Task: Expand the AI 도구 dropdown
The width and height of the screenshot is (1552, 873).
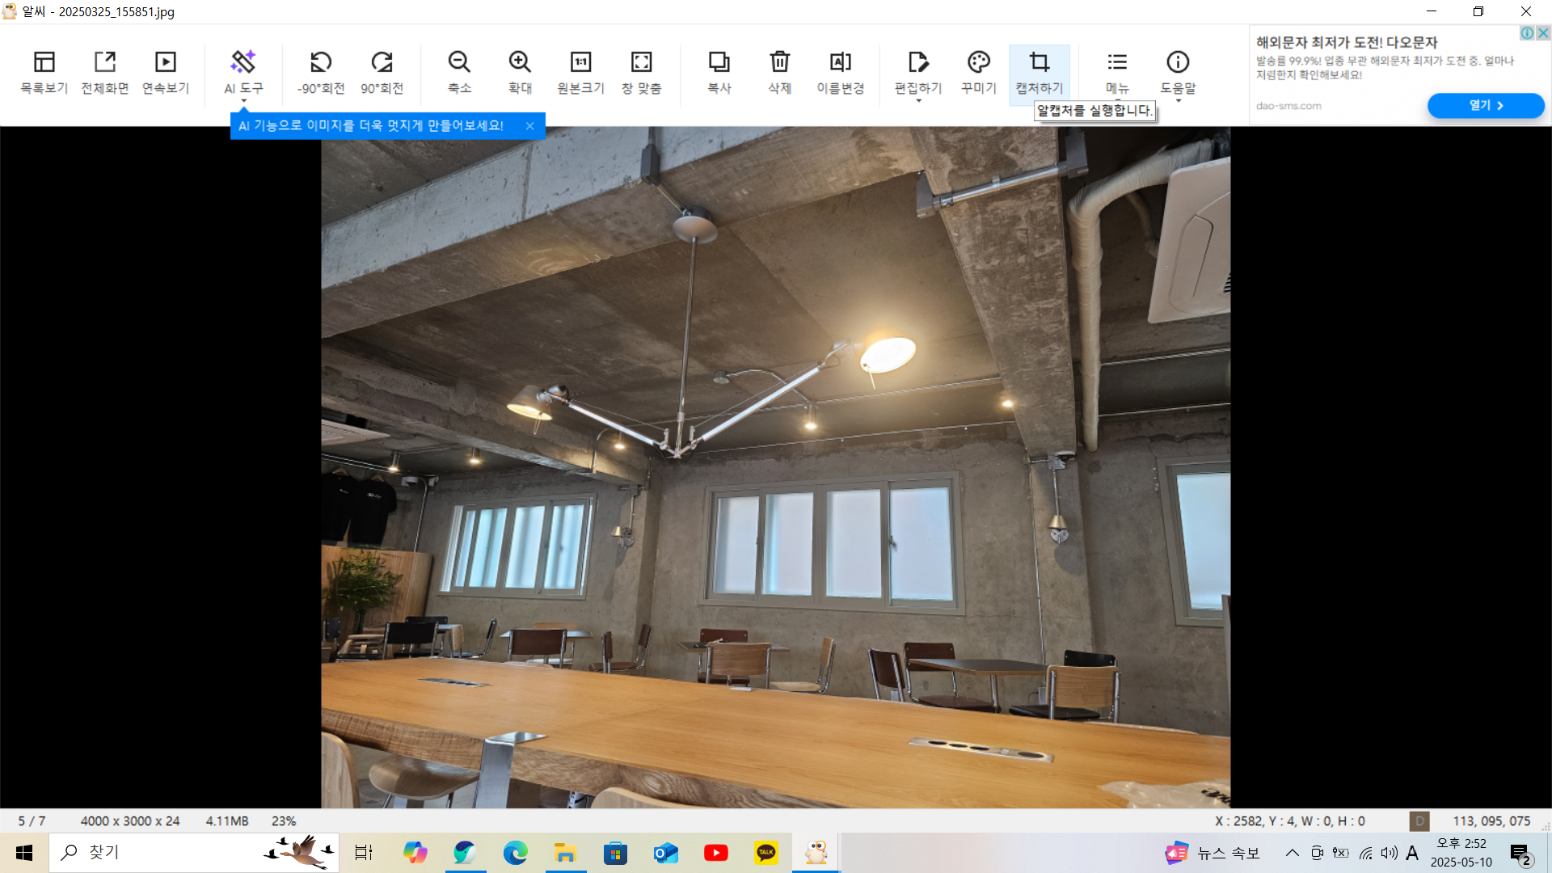Action: coord(243,101)
